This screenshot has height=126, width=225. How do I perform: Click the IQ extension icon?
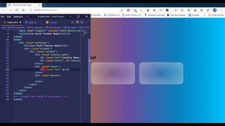point(161,10)
